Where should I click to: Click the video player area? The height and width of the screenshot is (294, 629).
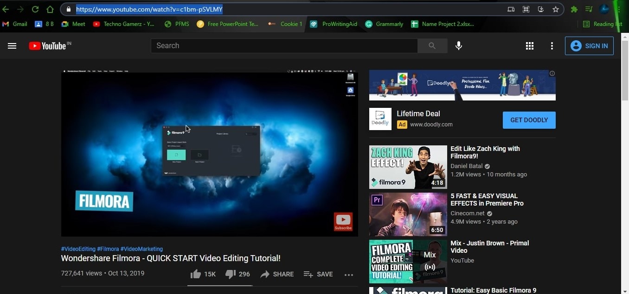pos(209,153)
